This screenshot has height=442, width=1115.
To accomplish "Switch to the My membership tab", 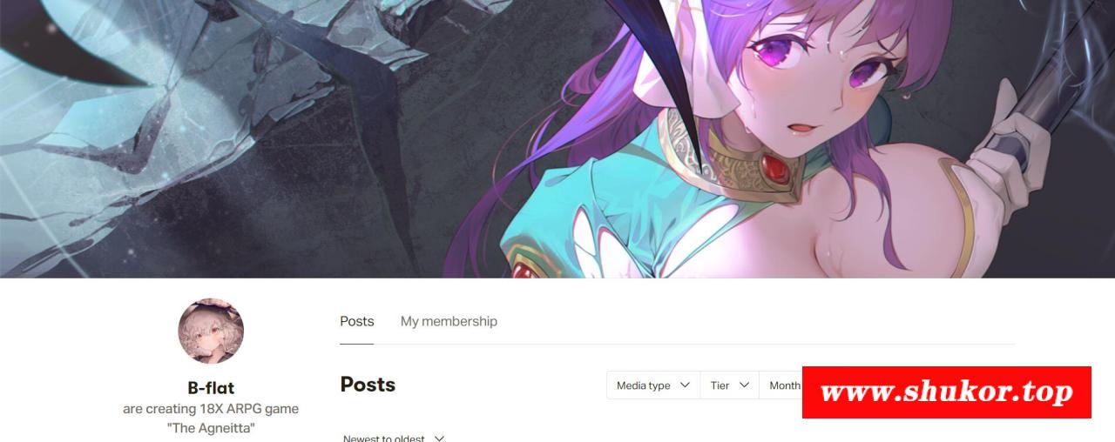I will (x=449, y=321).
